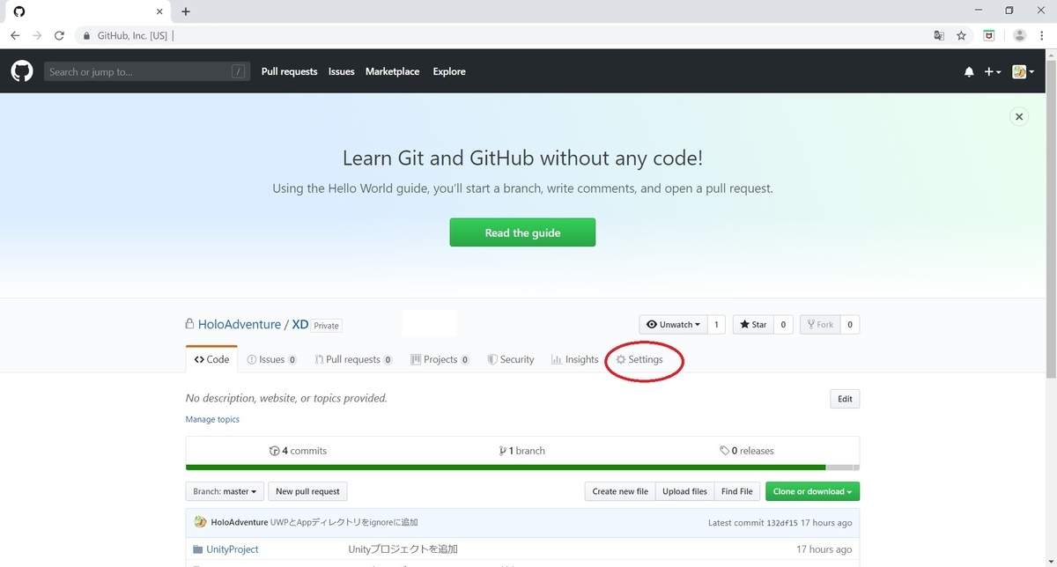This screenshot has width=1057, height=567.
Task: Click Upload files button
Action: pyautogui.click(x=684, y=491)
